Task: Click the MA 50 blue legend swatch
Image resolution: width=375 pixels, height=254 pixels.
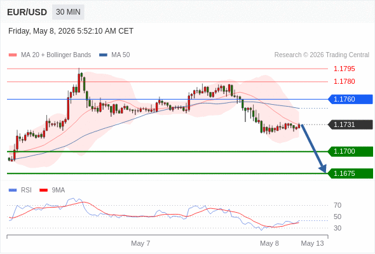Action: tap(103, 55)
